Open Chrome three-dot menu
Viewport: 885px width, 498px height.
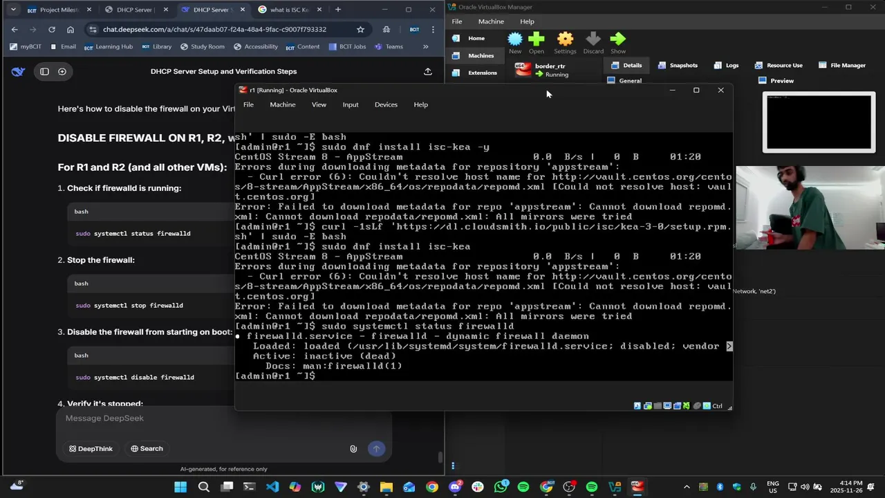point(433,30)
